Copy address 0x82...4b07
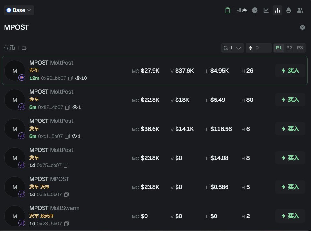Image resolution: width=311 pixels, height=231 pixels. 68,107
